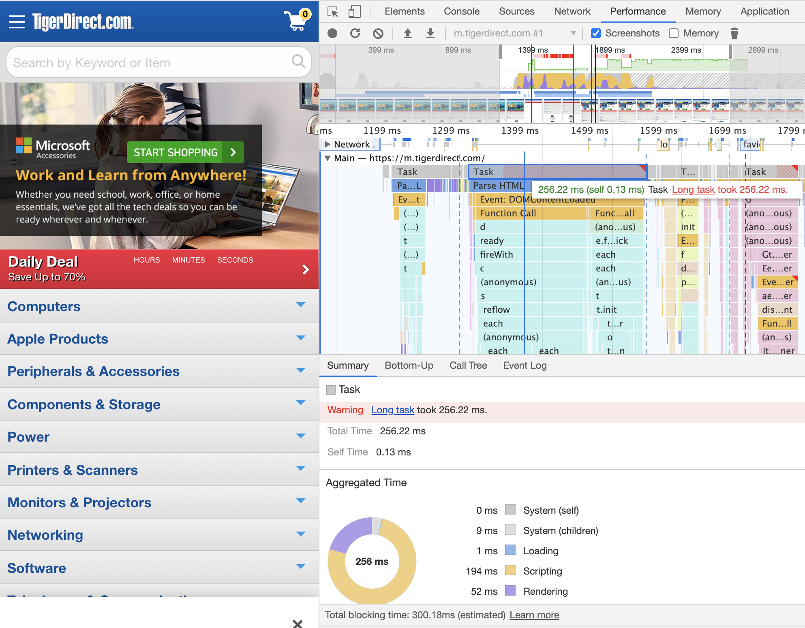805x628 pixels.
Task: Click the reflow entry in flame chart
Action: pos(532,310)
